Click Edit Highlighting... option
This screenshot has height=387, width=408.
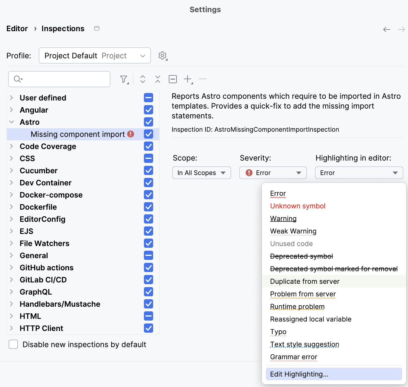tap(299, 374)
